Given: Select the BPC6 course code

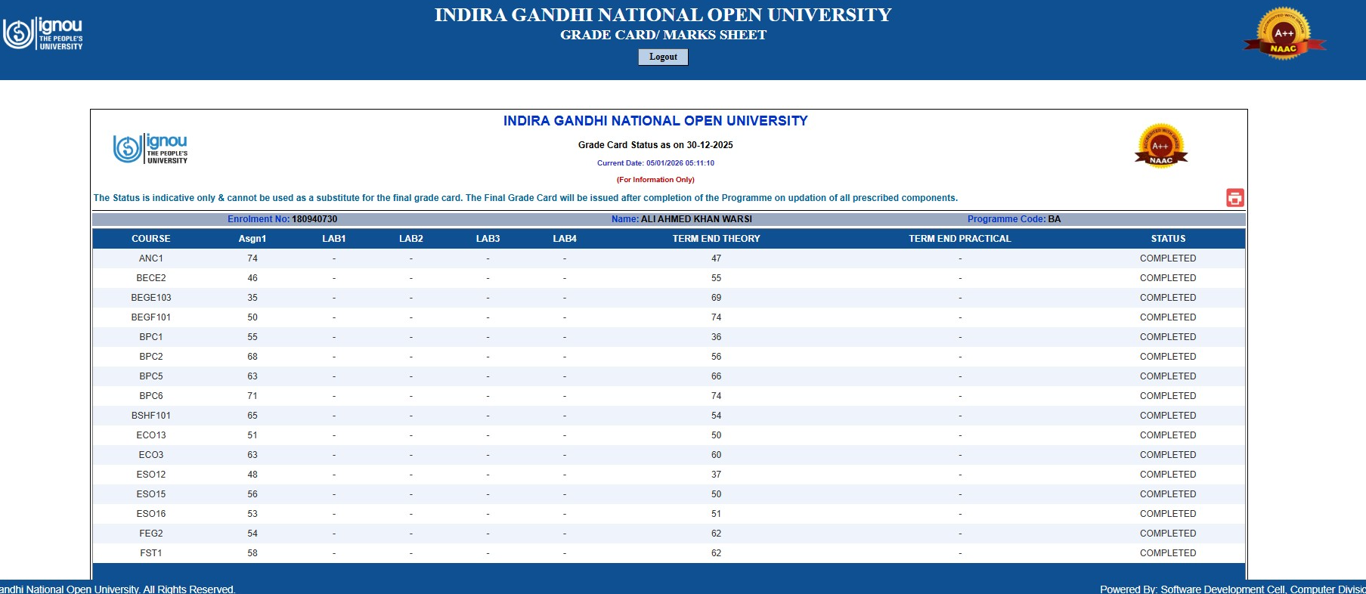Looking at the screenshot, I should click(x=151, y=396).
